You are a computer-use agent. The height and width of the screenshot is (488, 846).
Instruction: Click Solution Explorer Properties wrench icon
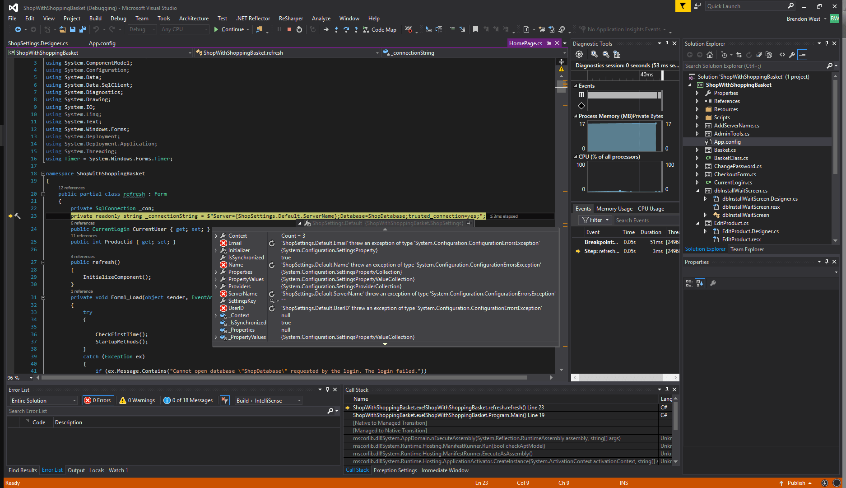coord(792,55)
